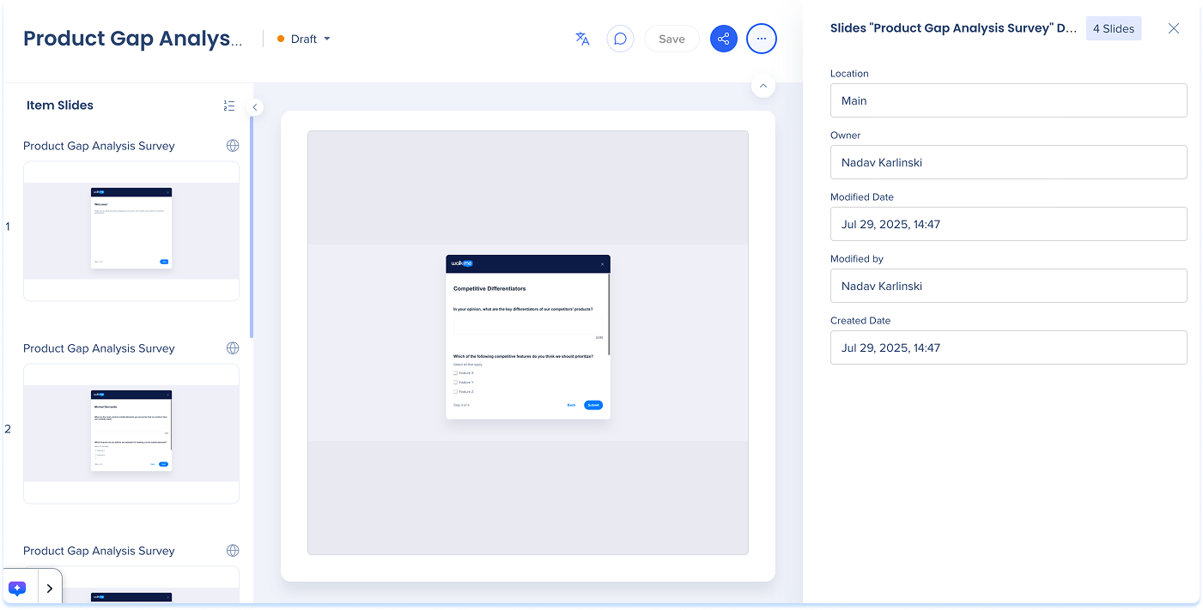This screenshot has width=1203, height=610.
Task: Click the 4 Slides badge
Action: pos(1113,28)
